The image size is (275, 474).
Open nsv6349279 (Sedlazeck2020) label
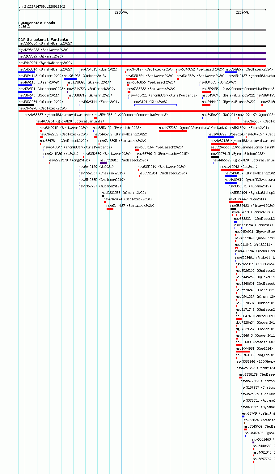pyautogui.click(x=249, y=69)
